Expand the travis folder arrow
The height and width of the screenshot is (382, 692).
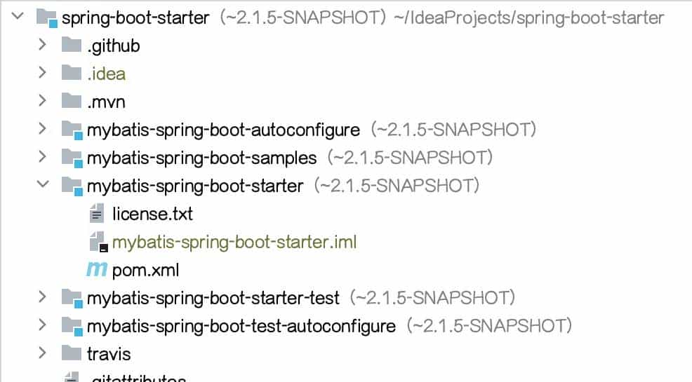tap(42, 353)
